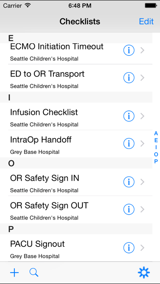Show info for OR Safety Sign IN

(129, 182)
